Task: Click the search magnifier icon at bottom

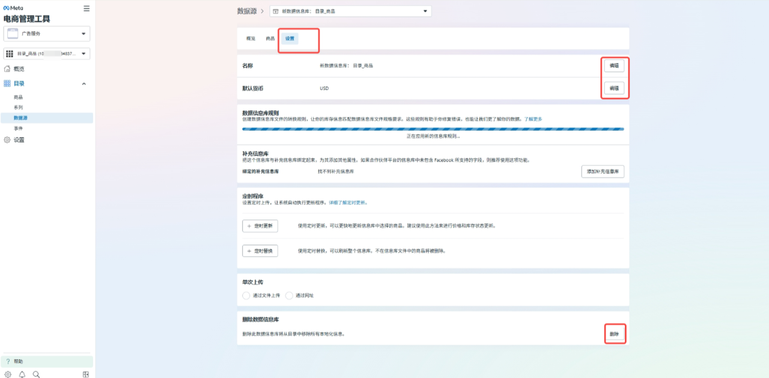Action: click(36, 374)
